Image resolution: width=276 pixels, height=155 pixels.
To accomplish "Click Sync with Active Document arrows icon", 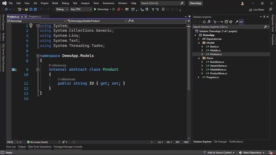I will tap(222, 22).
